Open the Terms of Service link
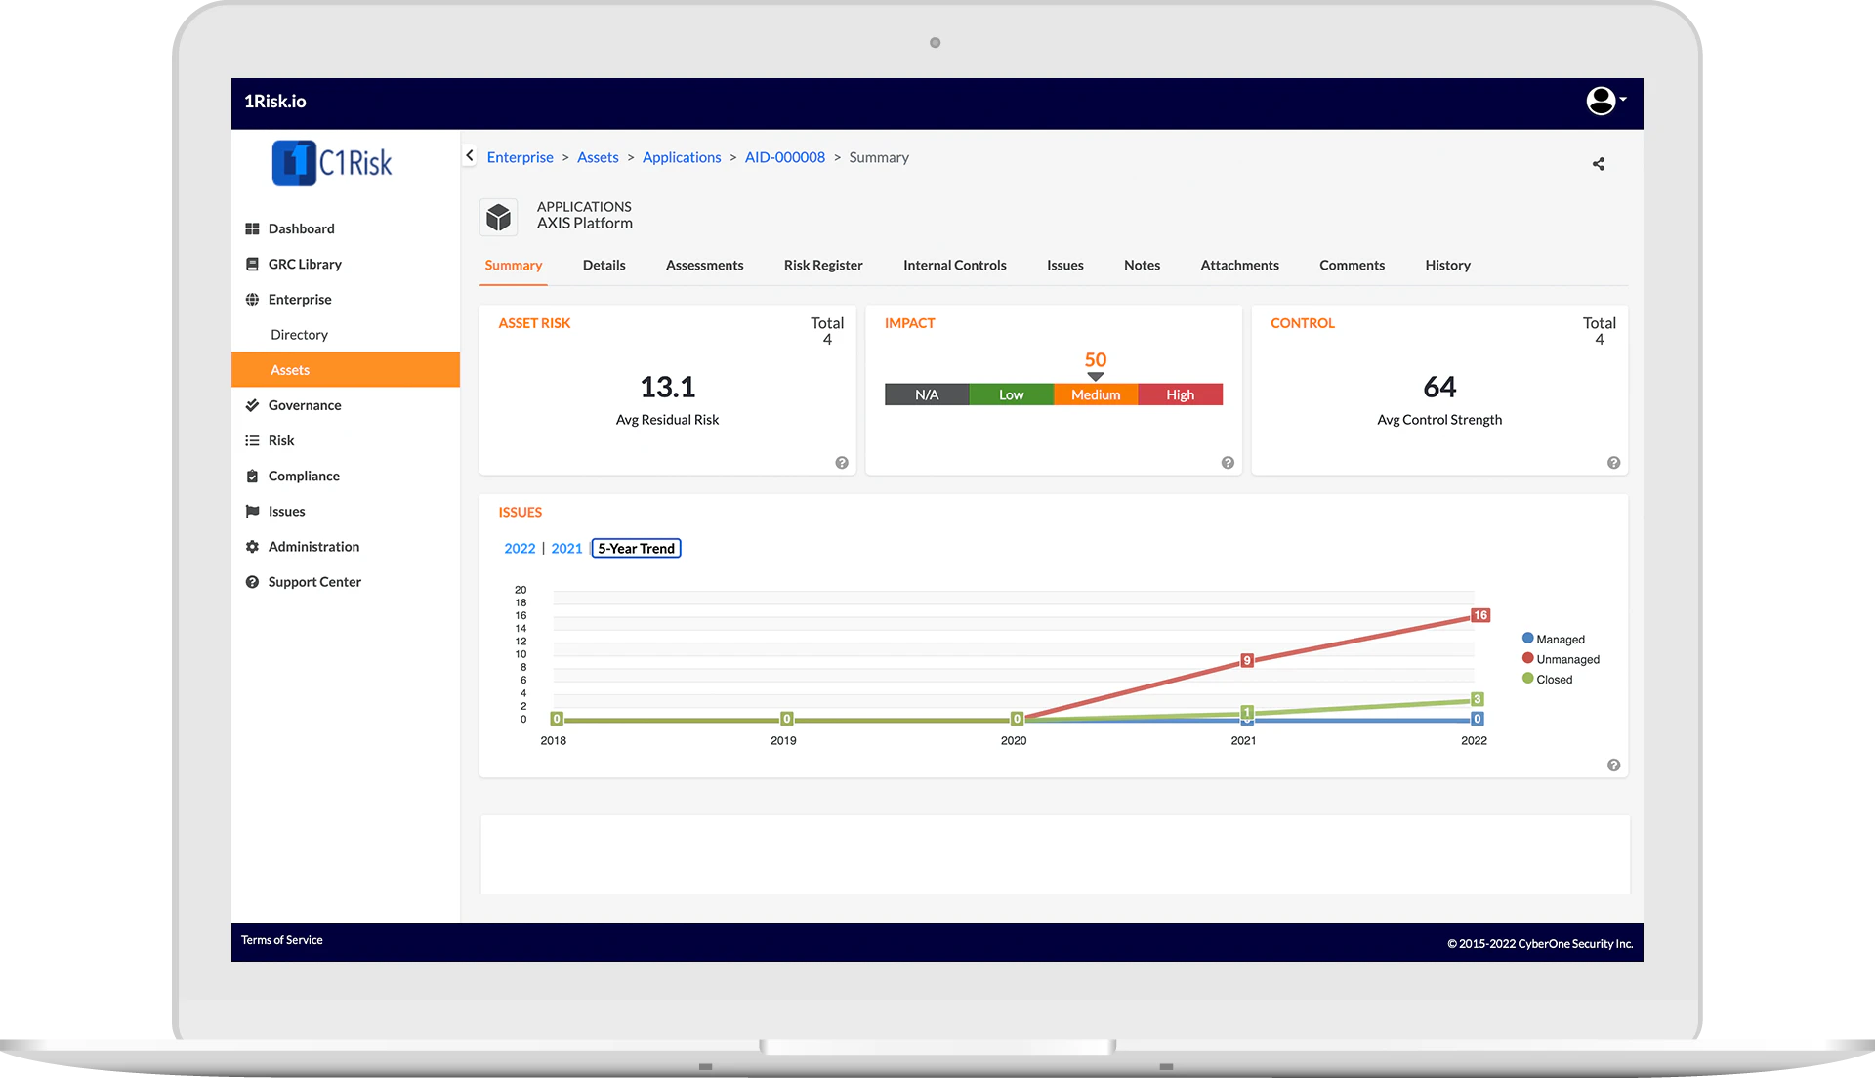This screenshot has width=1875, height=1078. [x=282, y=940]
